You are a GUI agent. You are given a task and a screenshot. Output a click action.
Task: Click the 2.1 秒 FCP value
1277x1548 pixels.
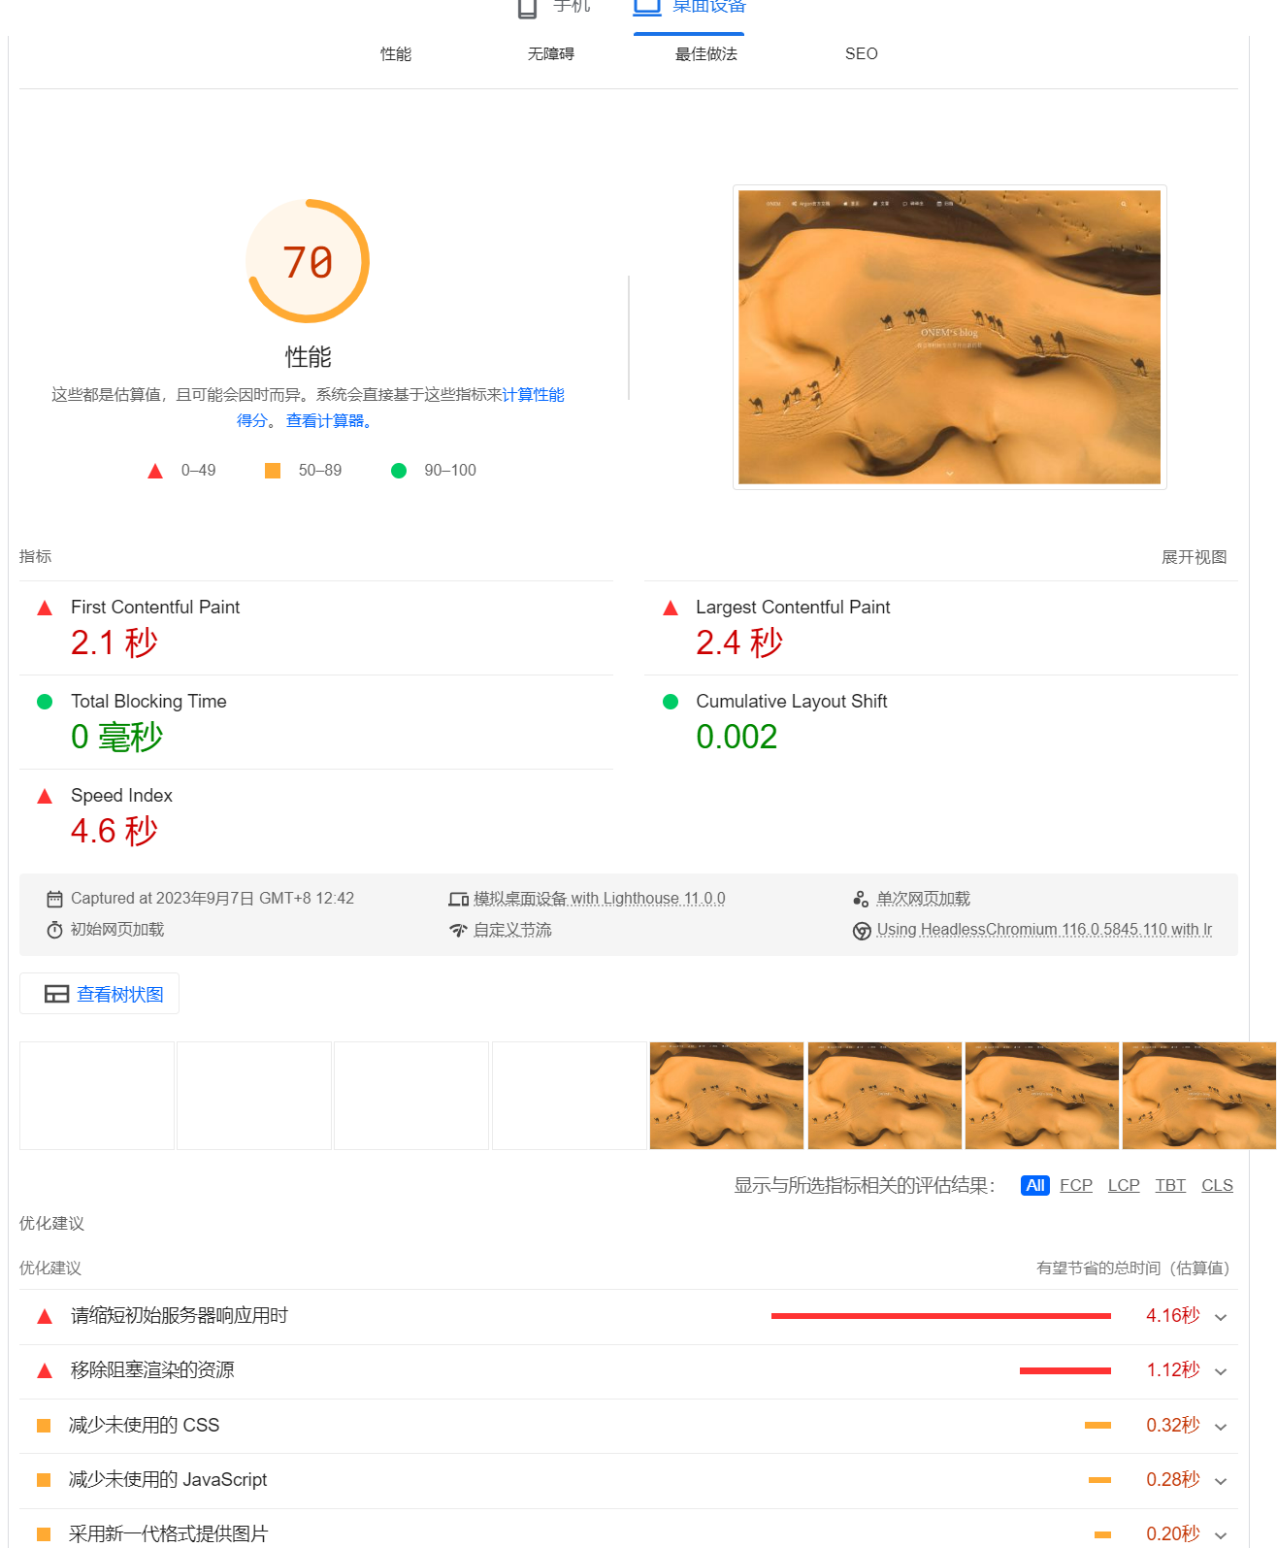(x=115, y=642)
